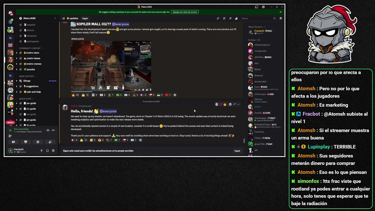Open voice noise suppression waveform icon

point(48,130)
